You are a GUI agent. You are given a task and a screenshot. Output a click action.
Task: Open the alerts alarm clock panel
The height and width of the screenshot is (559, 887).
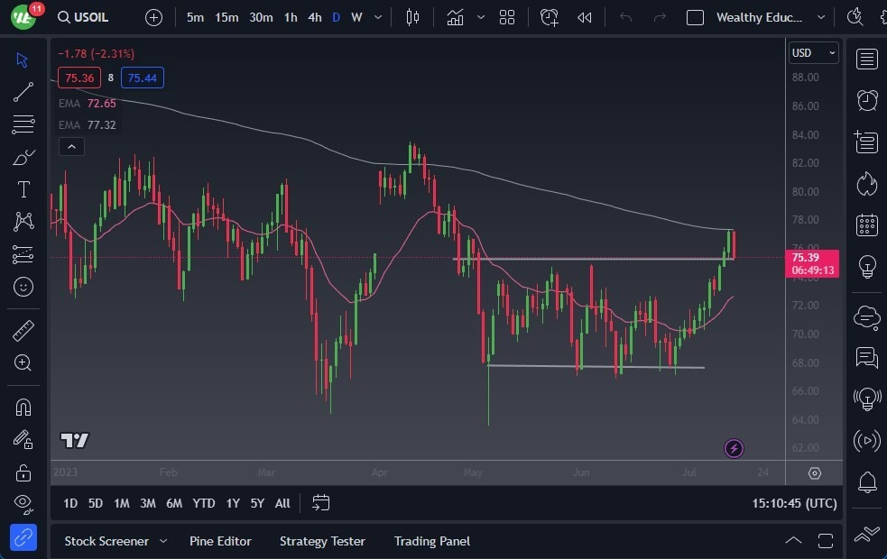(867, 100)
